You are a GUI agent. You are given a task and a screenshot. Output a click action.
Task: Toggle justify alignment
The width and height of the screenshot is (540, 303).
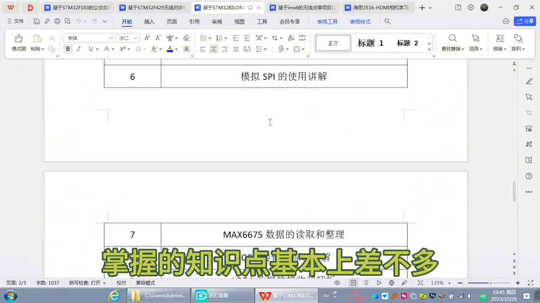pos(236,49)
